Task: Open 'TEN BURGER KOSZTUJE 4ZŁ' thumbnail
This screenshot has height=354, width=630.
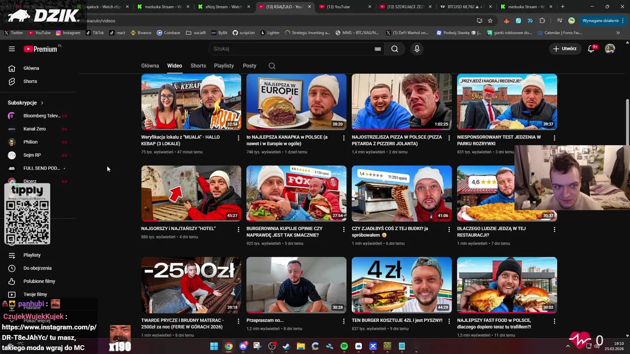Action: tap(402, 285)
